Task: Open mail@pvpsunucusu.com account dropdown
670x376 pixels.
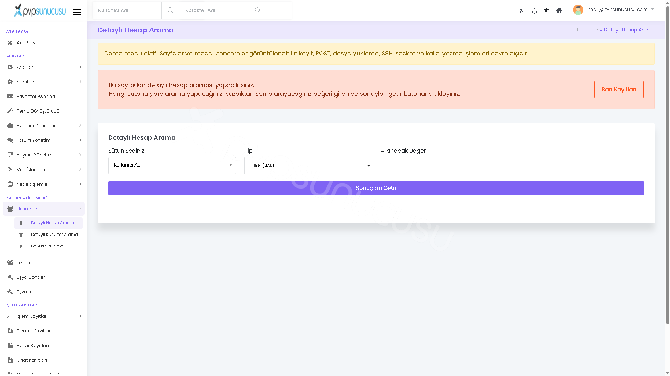Action: (621, 9)
